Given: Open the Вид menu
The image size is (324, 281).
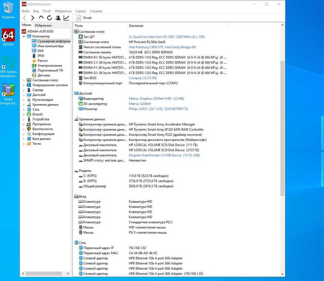Looking at the screenshot, I should pyautogui.click(x=36, y=11).
